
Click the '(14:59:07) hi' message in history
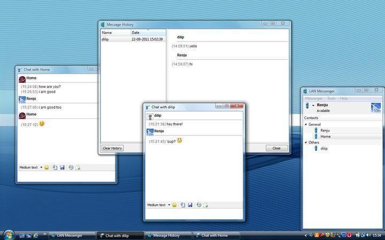coord(182,64)
